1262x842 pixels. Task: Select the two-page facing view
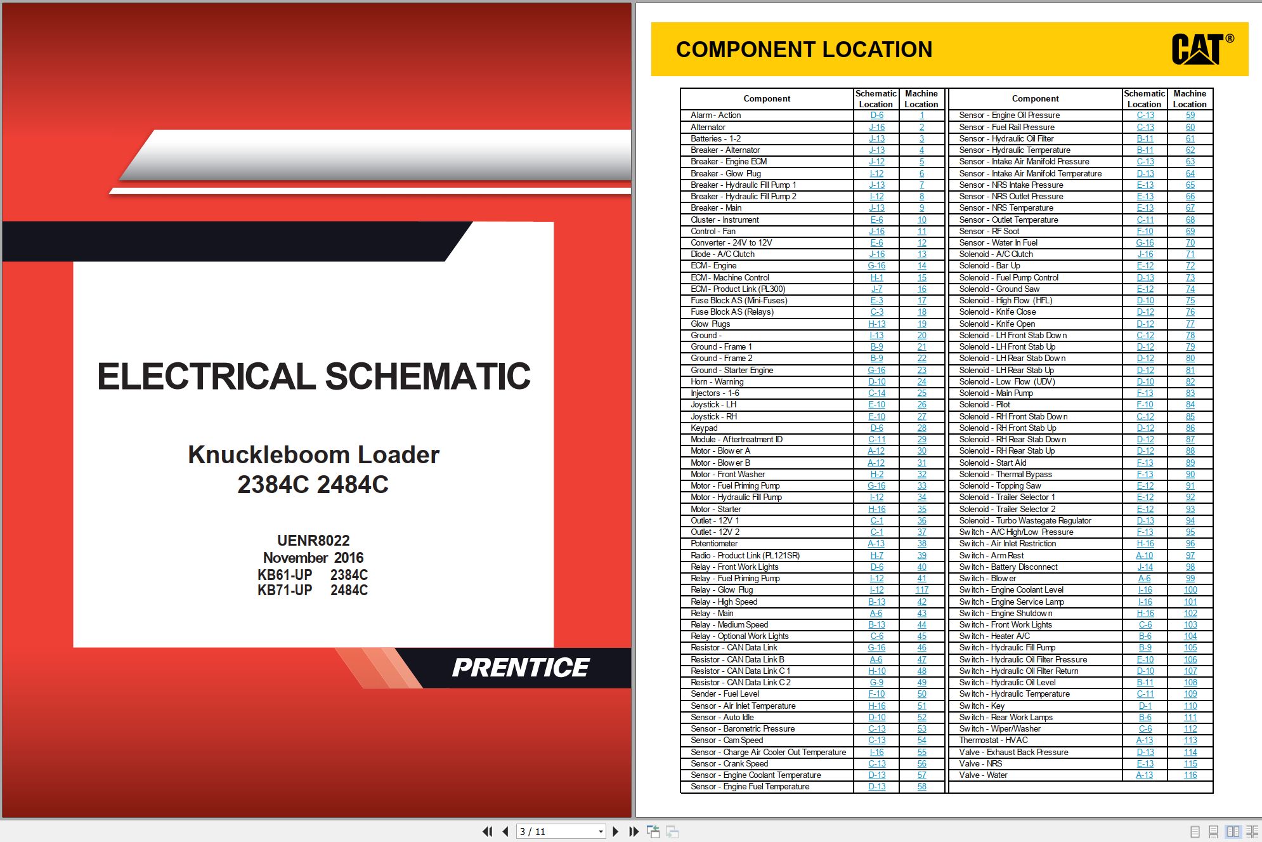(1233, 831)
